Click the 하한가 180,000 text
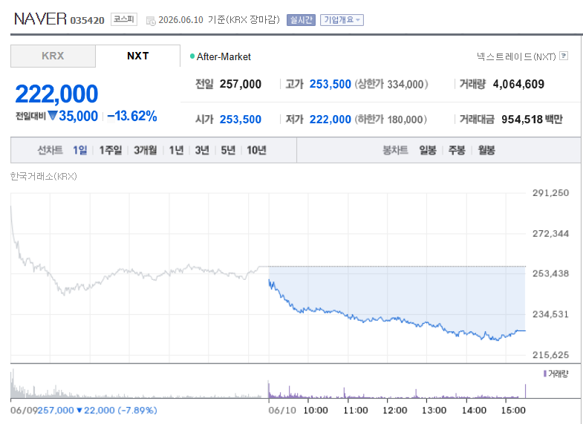Image resolution: width=583 pixels, height=424 pixels. 391,120
